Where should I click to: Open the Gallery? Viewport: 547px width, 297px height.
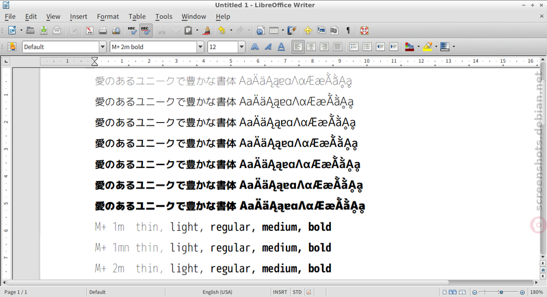point(321,31)
